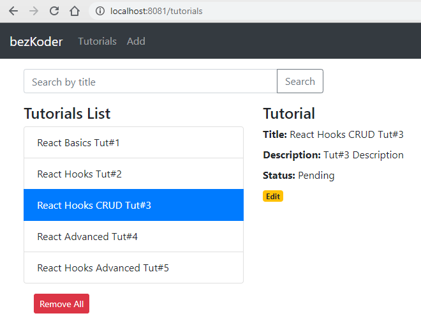This screenshot has height=332, width=421.
Task: Click the yellow Edit badge
Action: coord(273,196)
